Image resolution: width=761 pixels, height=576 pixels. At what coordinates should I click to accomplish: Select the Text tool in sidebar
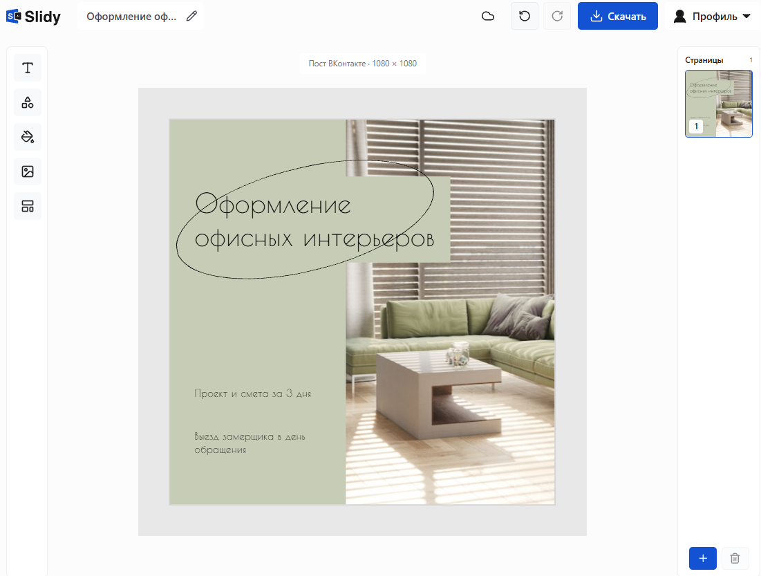(x=28, y=68)
